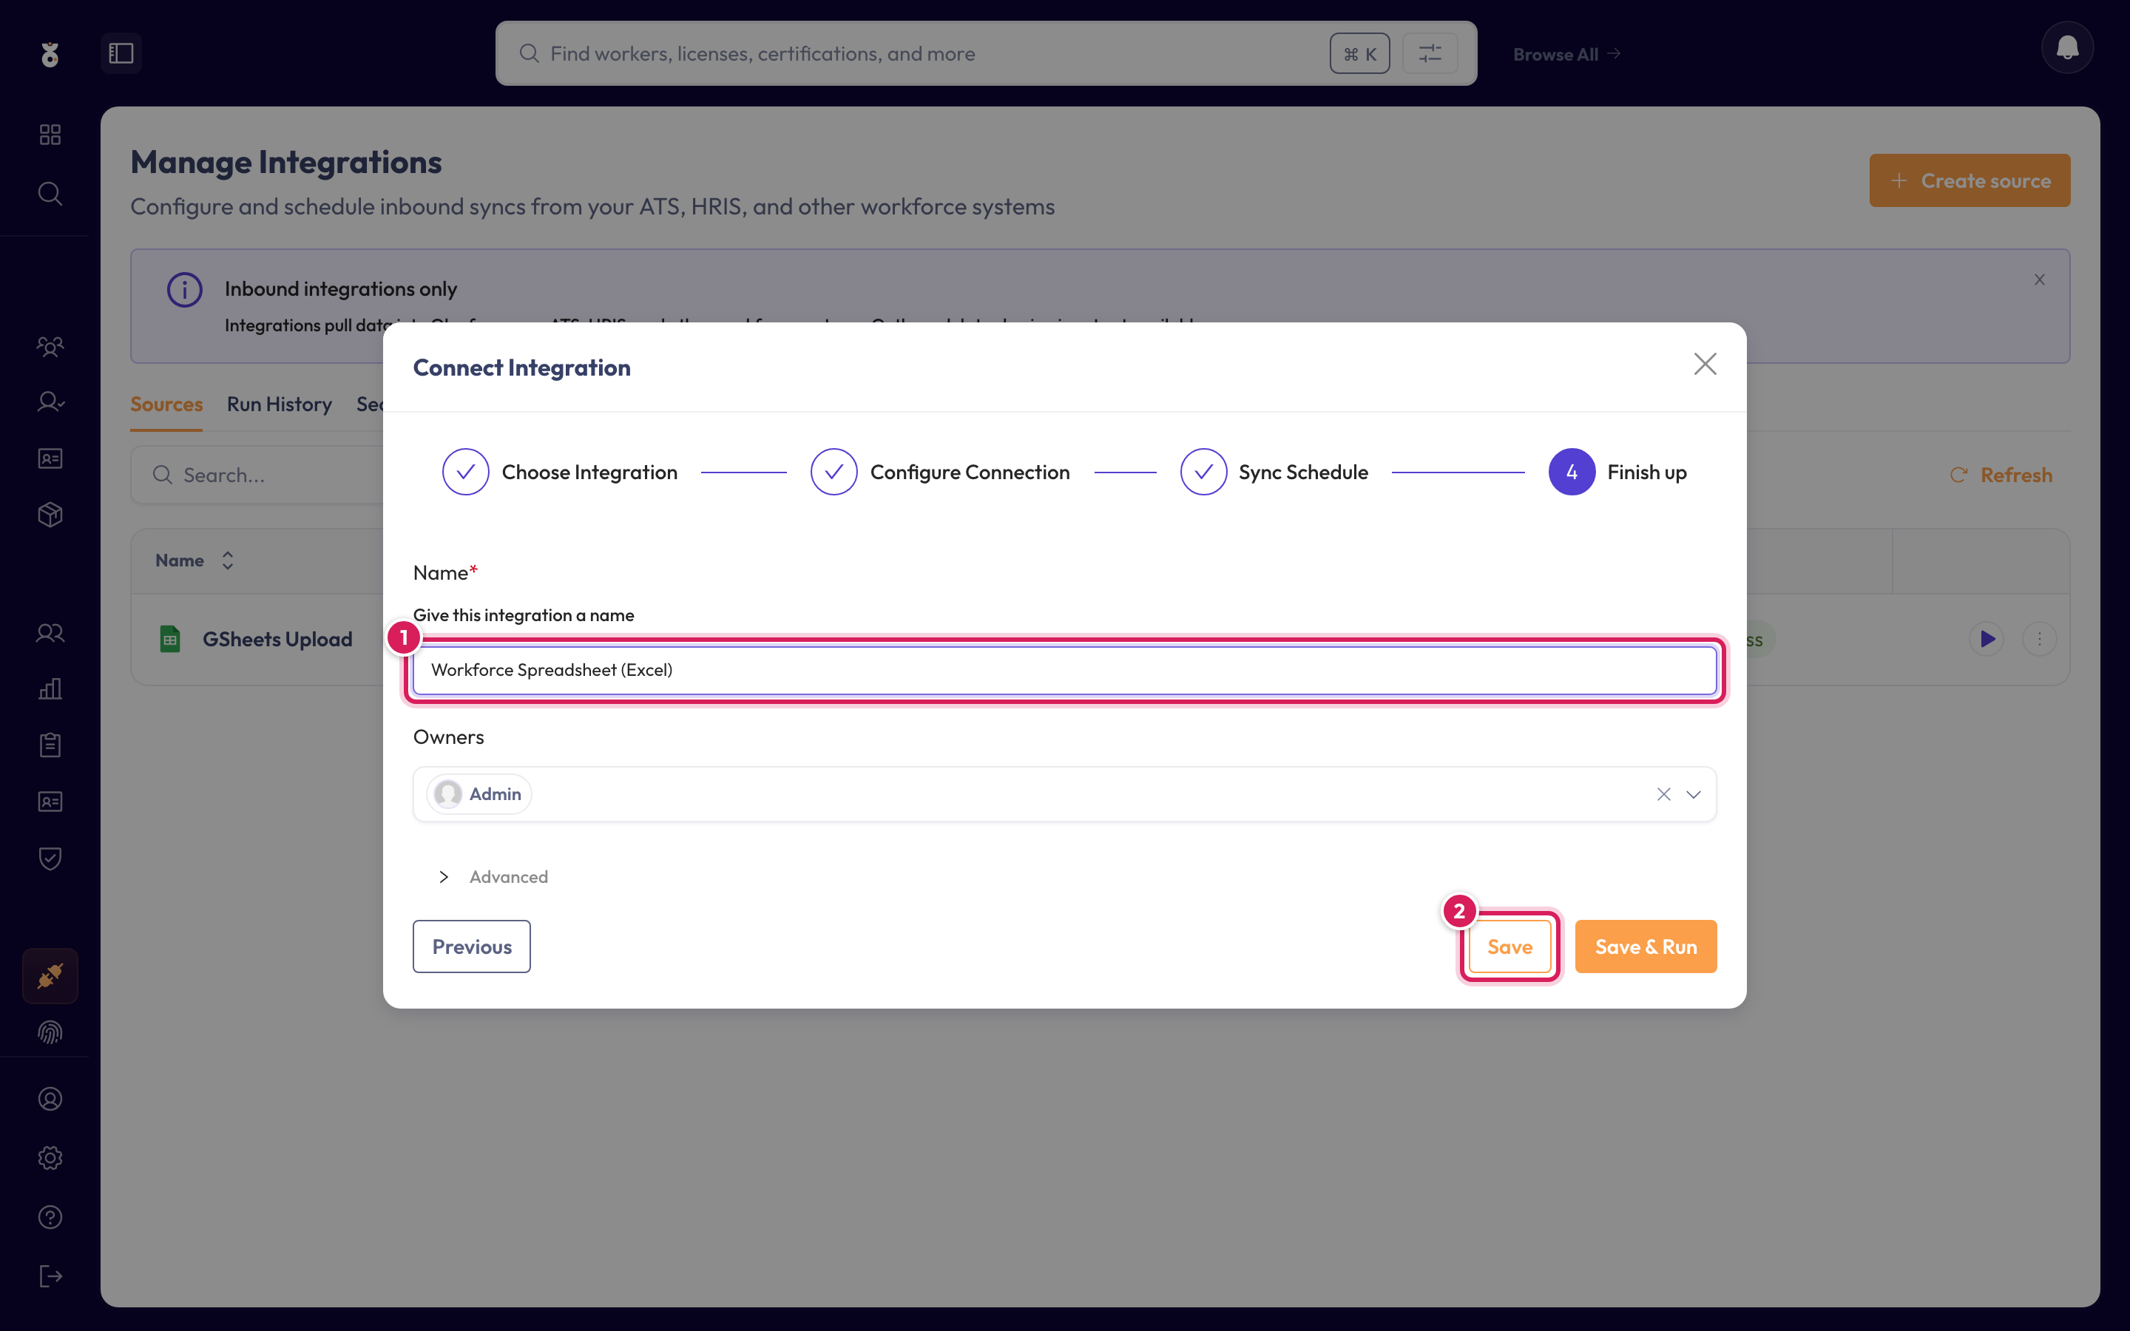Open the lower ID card icon in sidebar
This screenshot has height=1331, width=2130.
(50, 801)
